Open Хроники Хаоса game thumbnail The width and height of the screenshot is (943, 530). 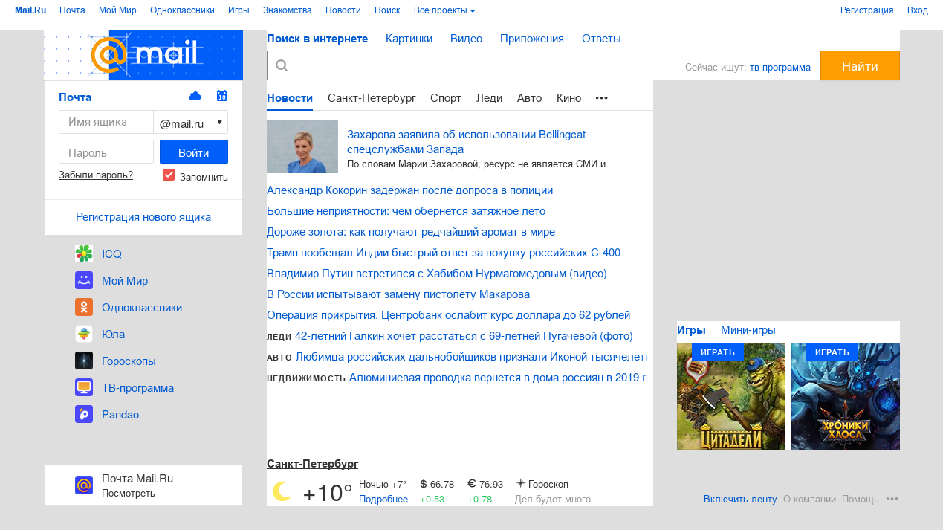tap(846, 396)
